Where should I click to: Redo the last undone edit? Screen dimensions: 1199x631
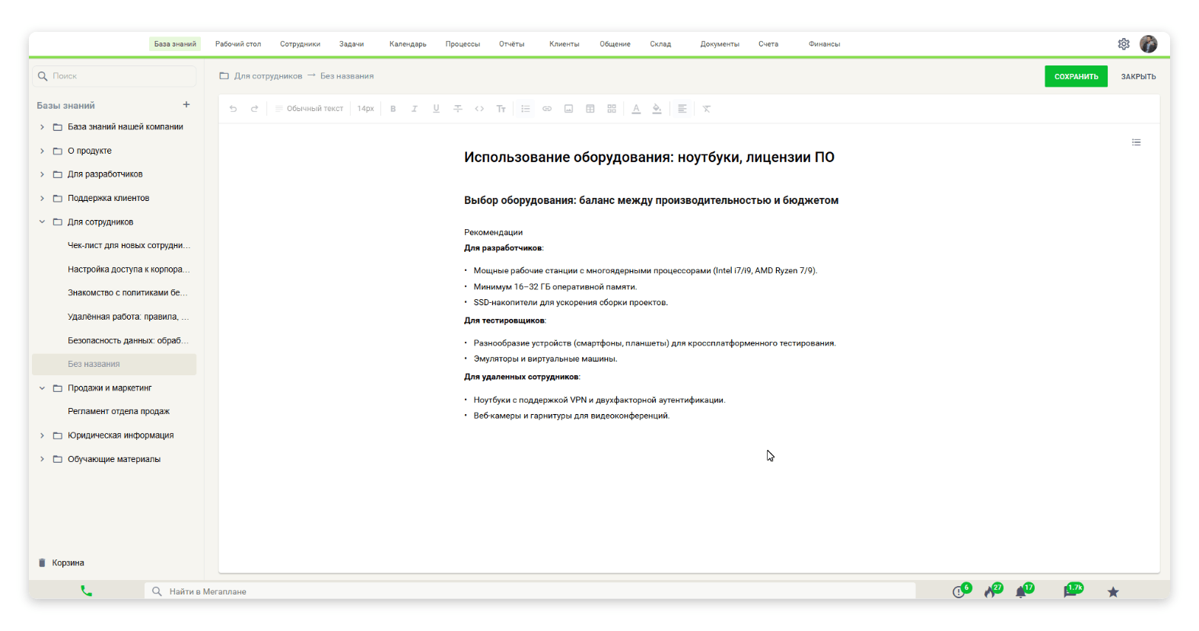pyautogui.click(x=255, y=109)
